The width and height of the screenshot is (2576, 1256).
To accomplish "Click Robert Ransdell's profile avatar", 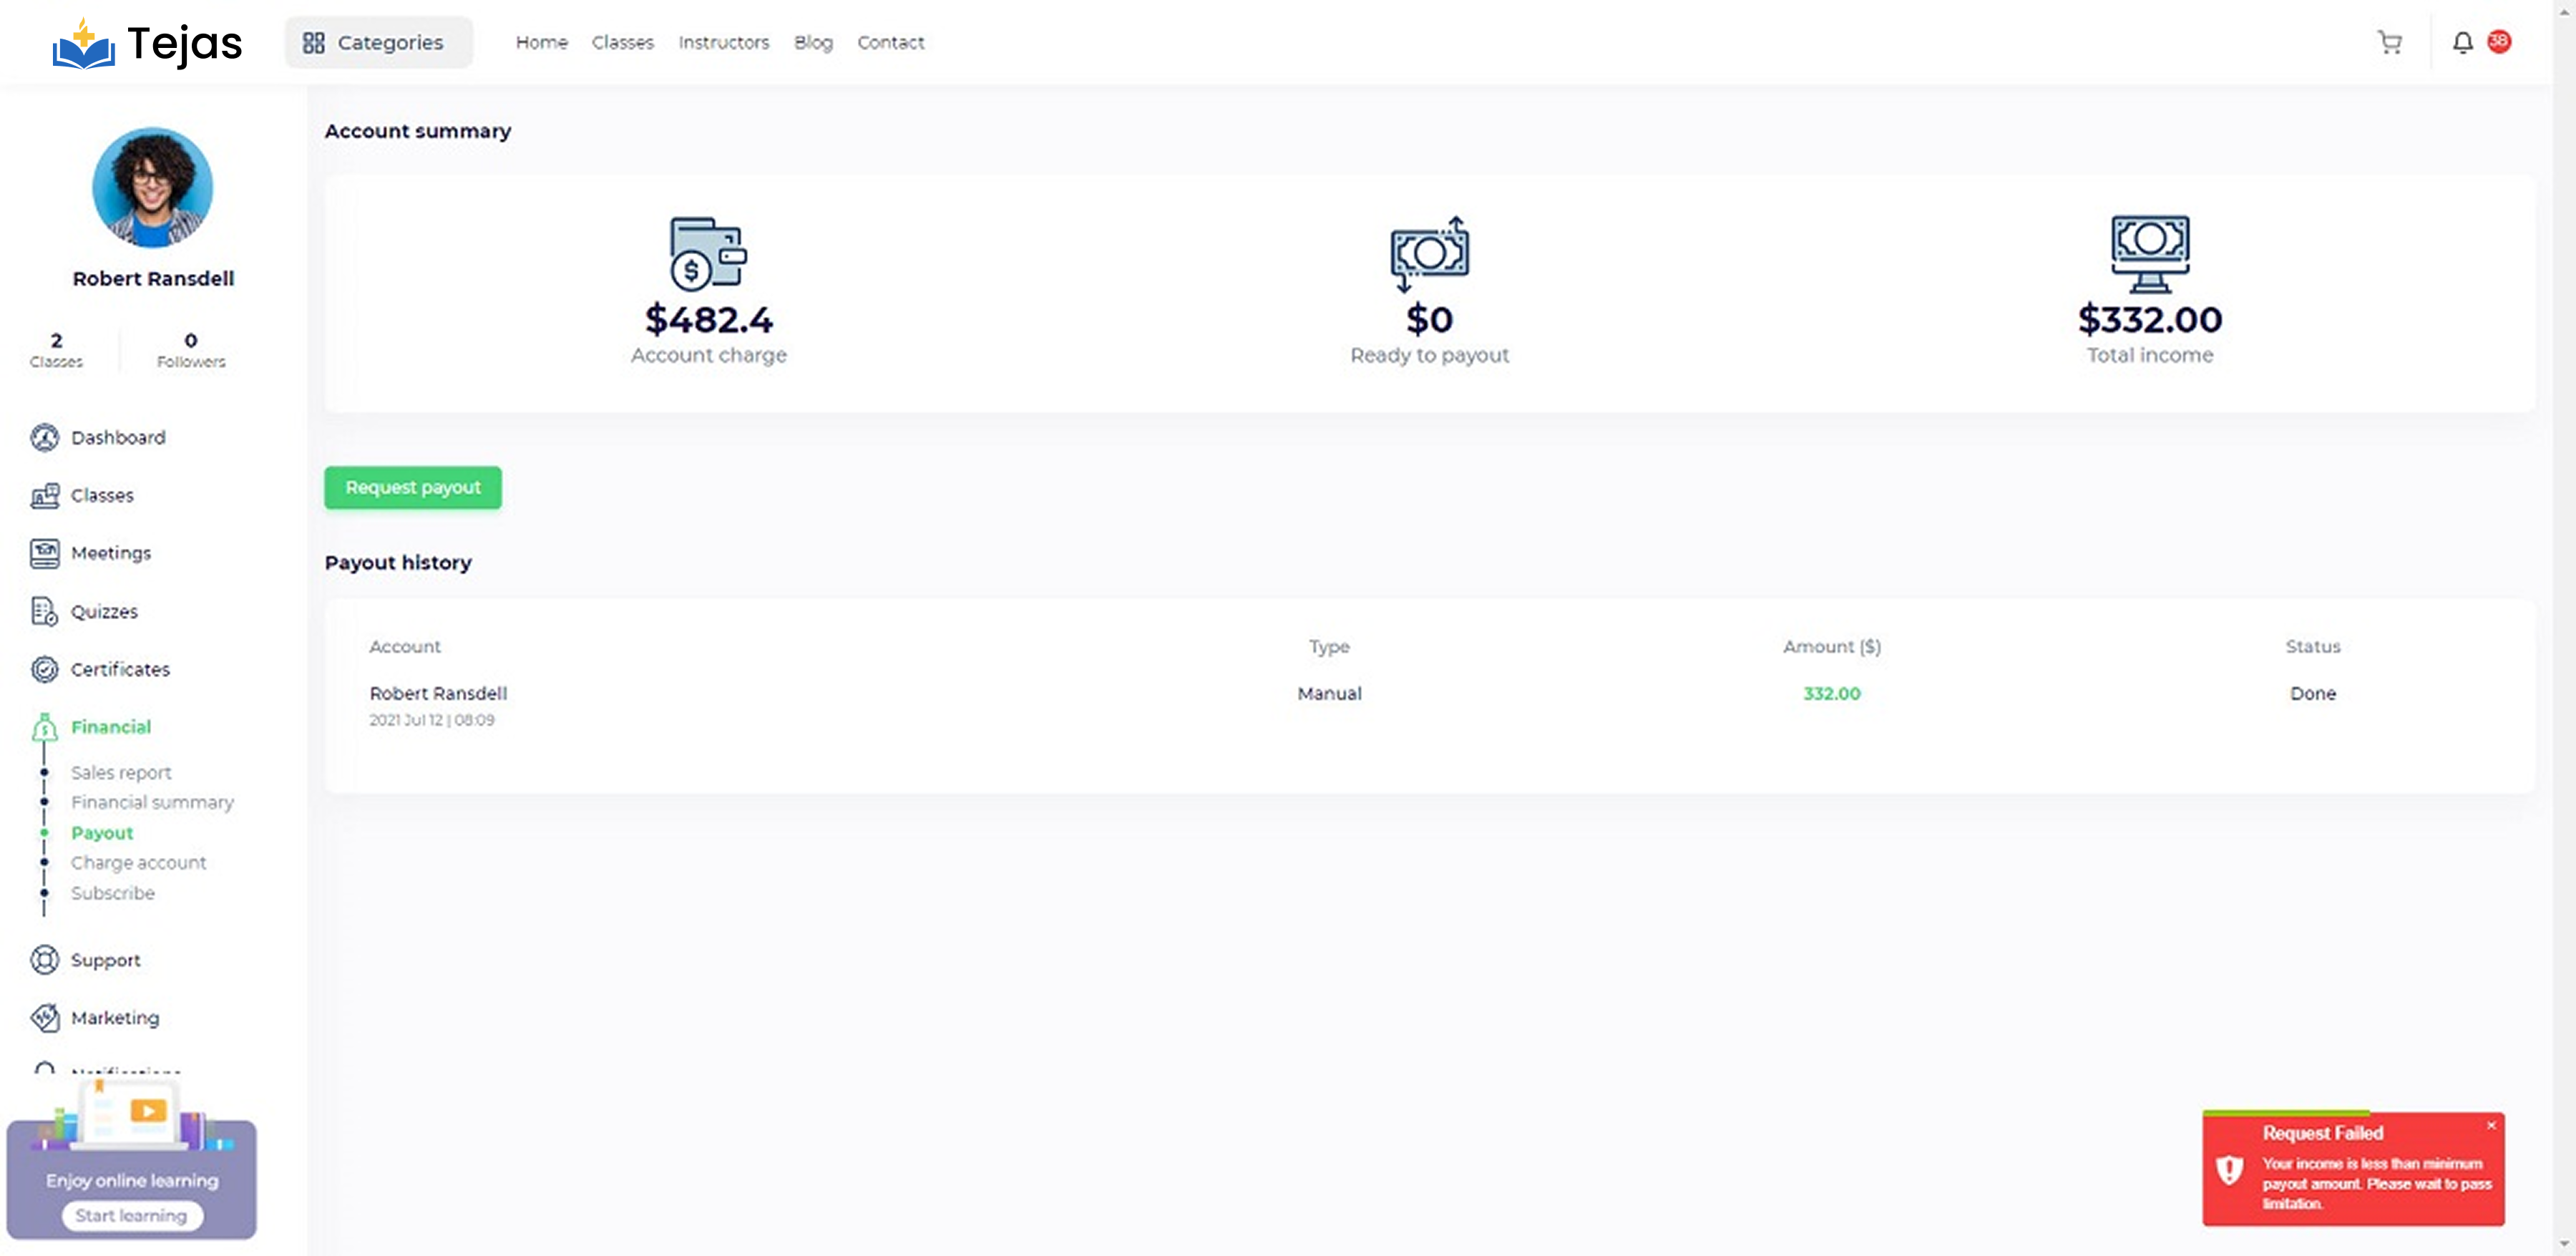I will pyautogui.click(x=152, y=187).
